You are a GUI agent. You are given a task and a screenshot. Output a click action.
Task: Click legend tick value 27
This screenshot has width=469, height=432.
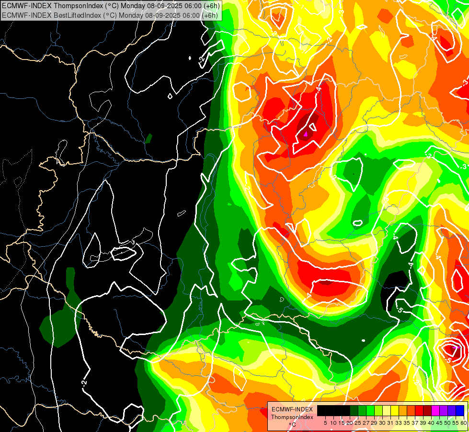366,423
